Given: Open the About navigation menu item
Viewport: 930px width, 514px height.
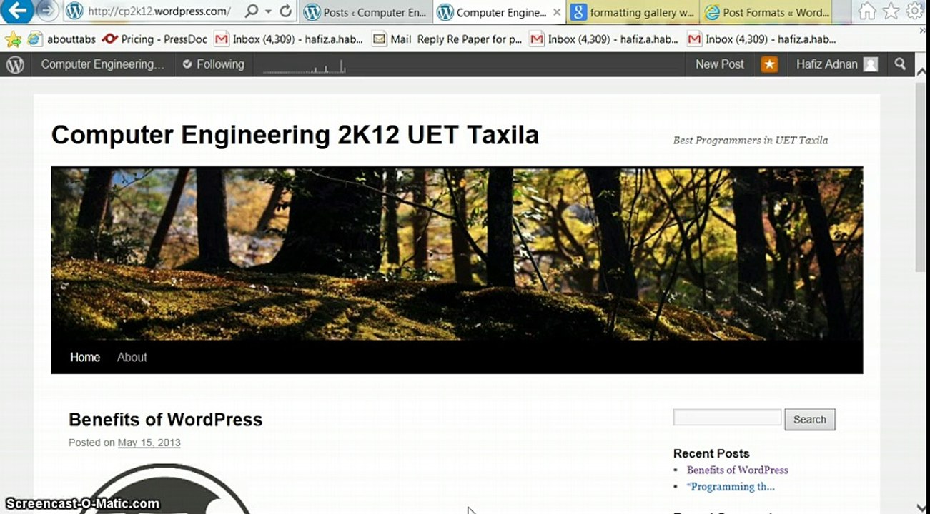Looking at the screenshot, I should (132, 357).
